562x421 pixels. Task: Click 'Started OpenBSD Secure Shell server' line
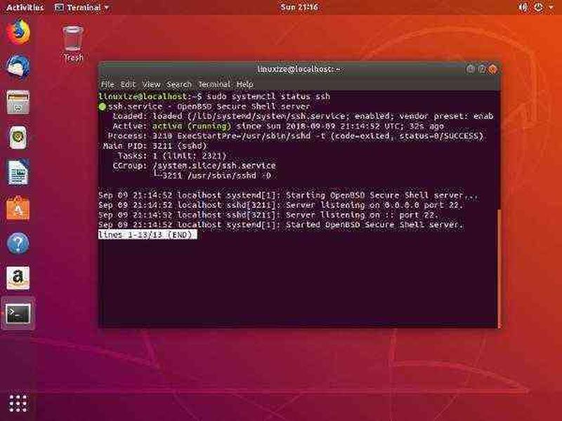280,225
